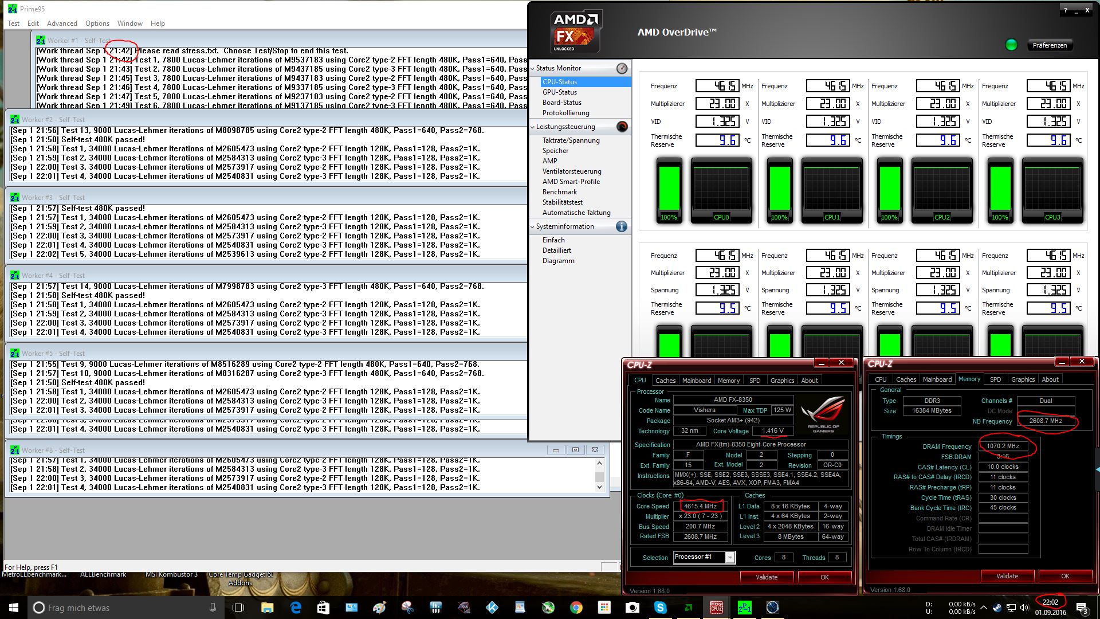Switch to the Mainboard tab in left CPU-Z
Viewport: 1100px width, 619px height.
tap(696, 381)
